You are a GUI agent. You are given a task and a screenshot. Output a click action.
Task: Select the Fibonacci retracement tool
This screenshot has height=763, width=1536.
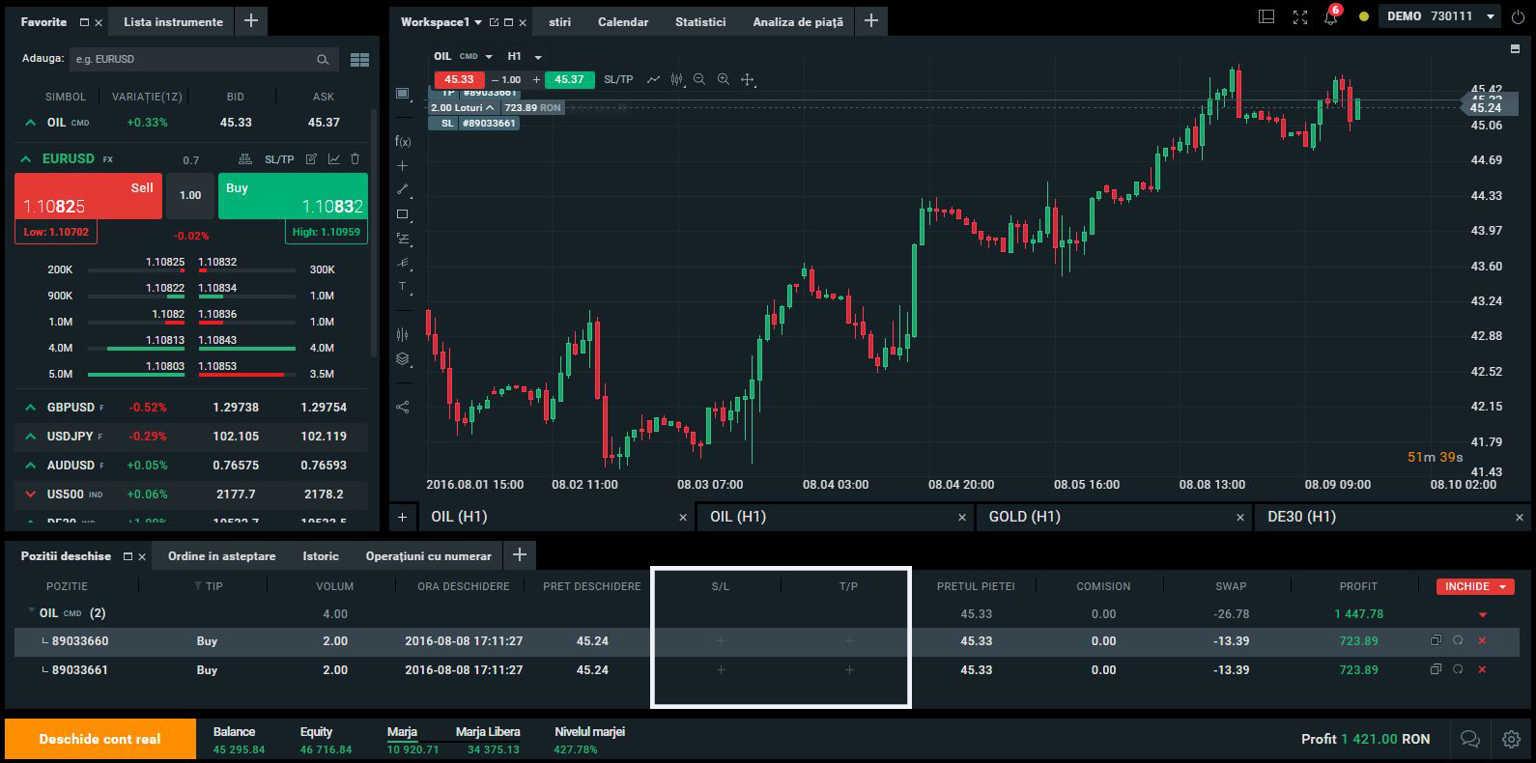403,239
